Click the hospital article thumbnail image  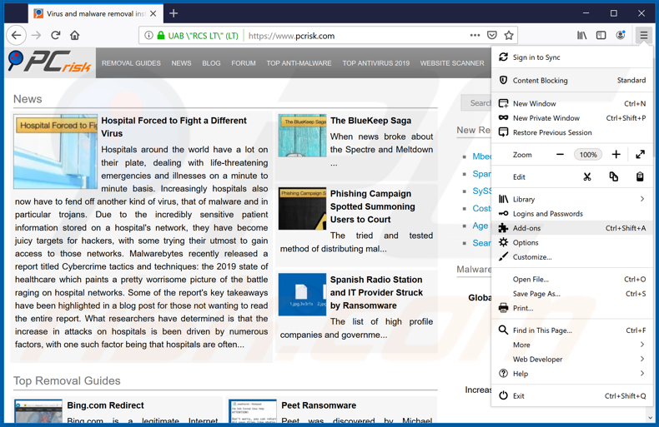[x=56, y=151]
